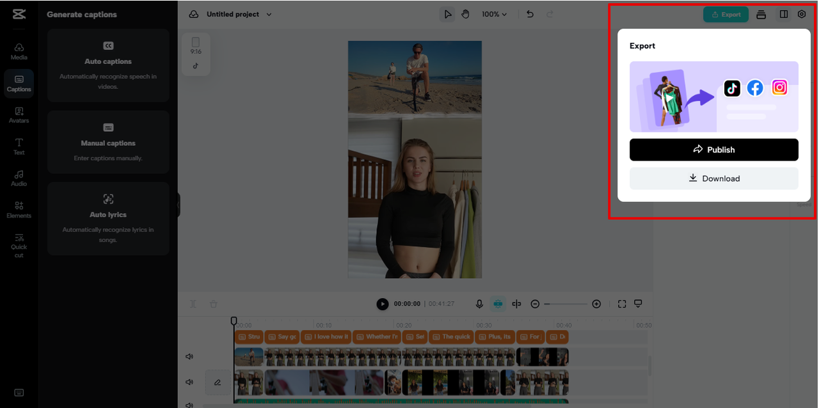
Task: Select the Quick cut tool
Action: coord(19,246)
